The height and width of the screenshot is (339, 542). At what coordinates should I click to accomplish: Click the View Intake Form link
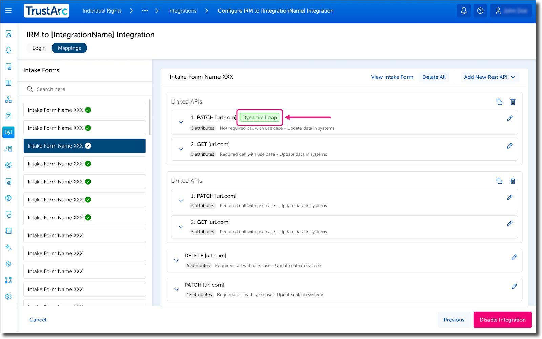[x=392, y=77]
